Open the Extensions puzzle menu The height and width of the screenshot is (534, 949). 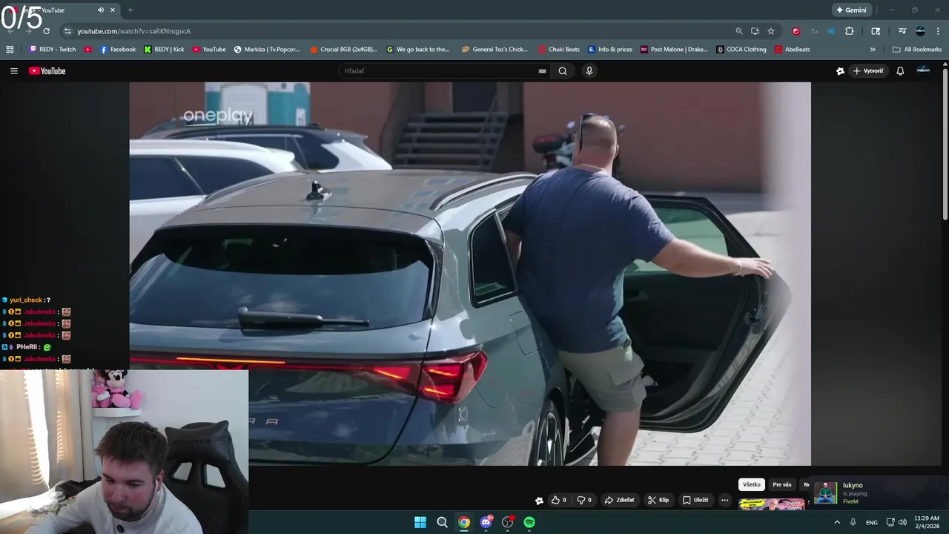[x=850, y=31]
